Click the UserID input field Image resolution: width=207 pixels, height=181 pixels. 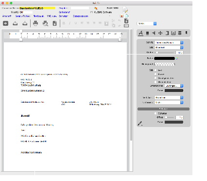tap(26, 12)
